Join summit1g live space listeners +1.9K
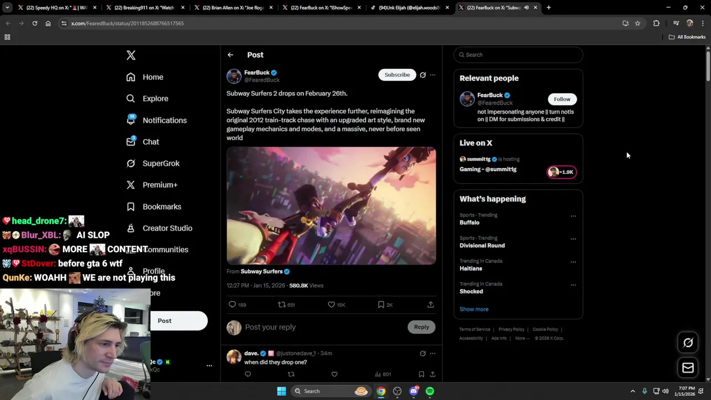711x400 pixels. [x=562, y=172]
